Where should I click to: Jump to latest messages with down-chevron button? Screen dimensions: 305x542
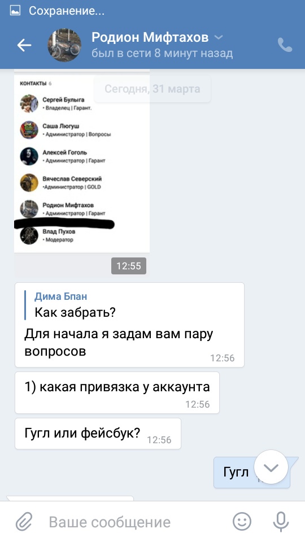point(271,467)
